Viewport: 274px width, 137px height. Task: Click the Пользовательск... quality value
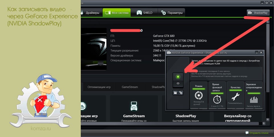tap(235, 103)
